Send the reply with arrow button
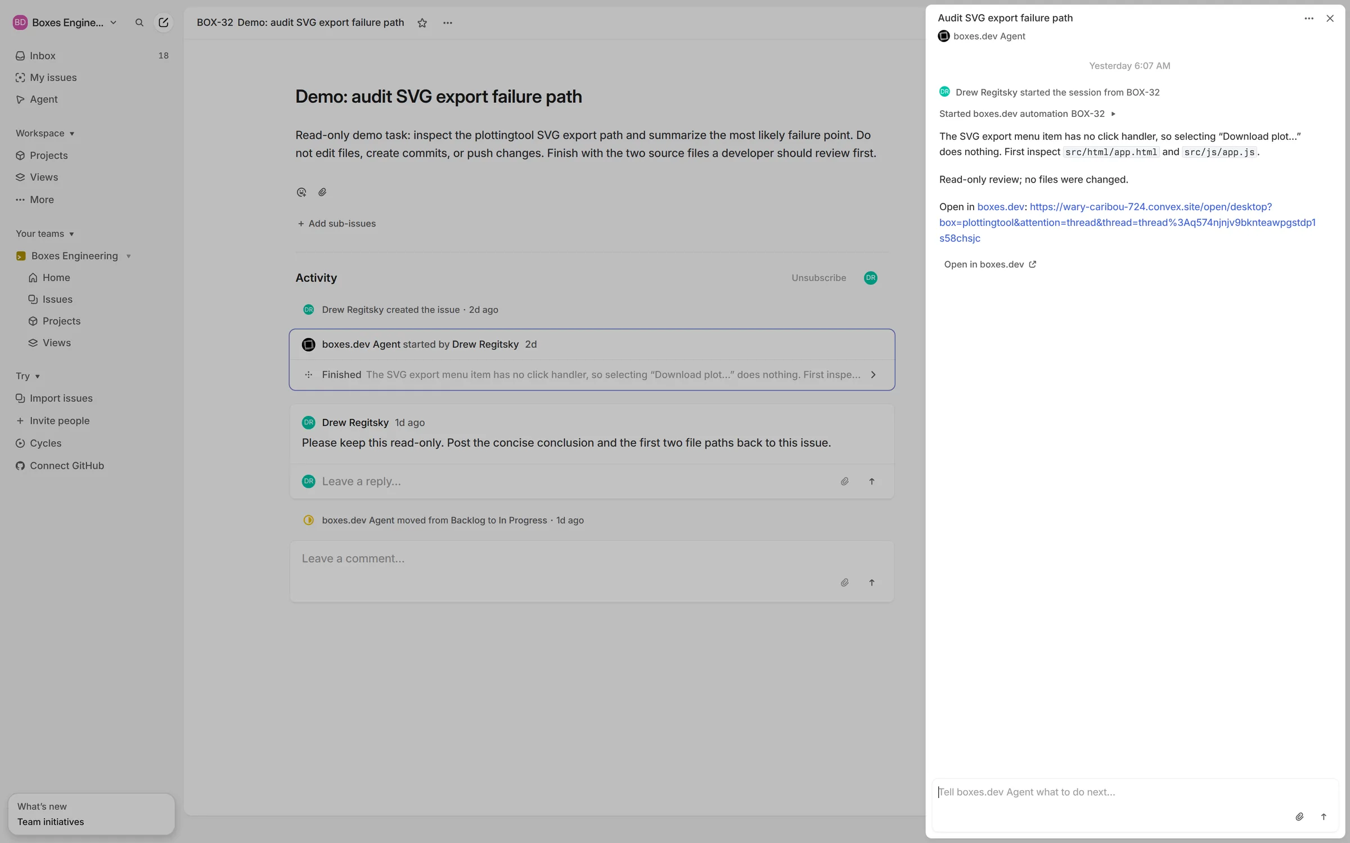Viewport: 1350px width, 843px height. [871, 481]
